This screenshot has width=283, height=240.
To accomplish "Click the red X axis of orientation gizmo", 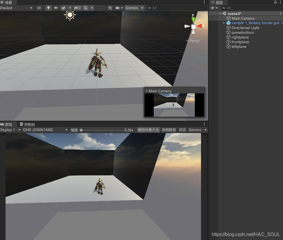I will 200,26.
